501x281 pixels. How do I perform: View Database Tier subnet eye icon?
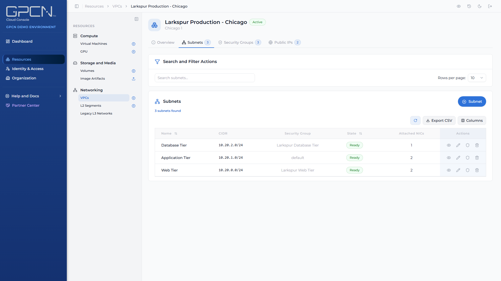(449, 145)
